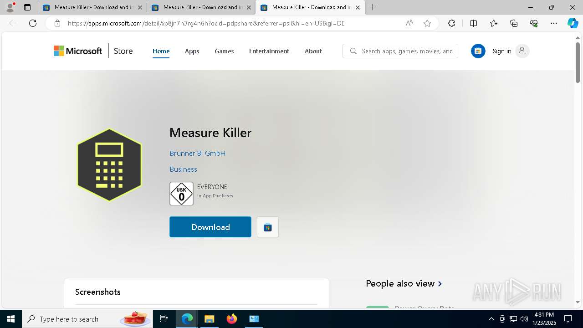The height and width of the screenshot is (328, 583).
Task: Close the second Measure Killer tab
Action: (x=249, y=7)
